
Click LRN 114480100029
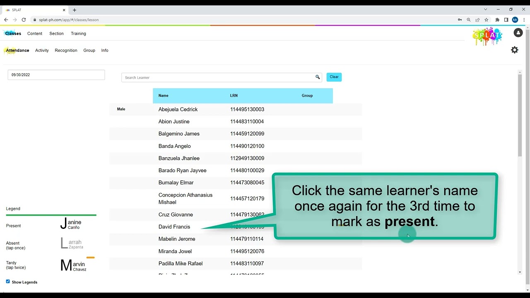coord(247,171)
